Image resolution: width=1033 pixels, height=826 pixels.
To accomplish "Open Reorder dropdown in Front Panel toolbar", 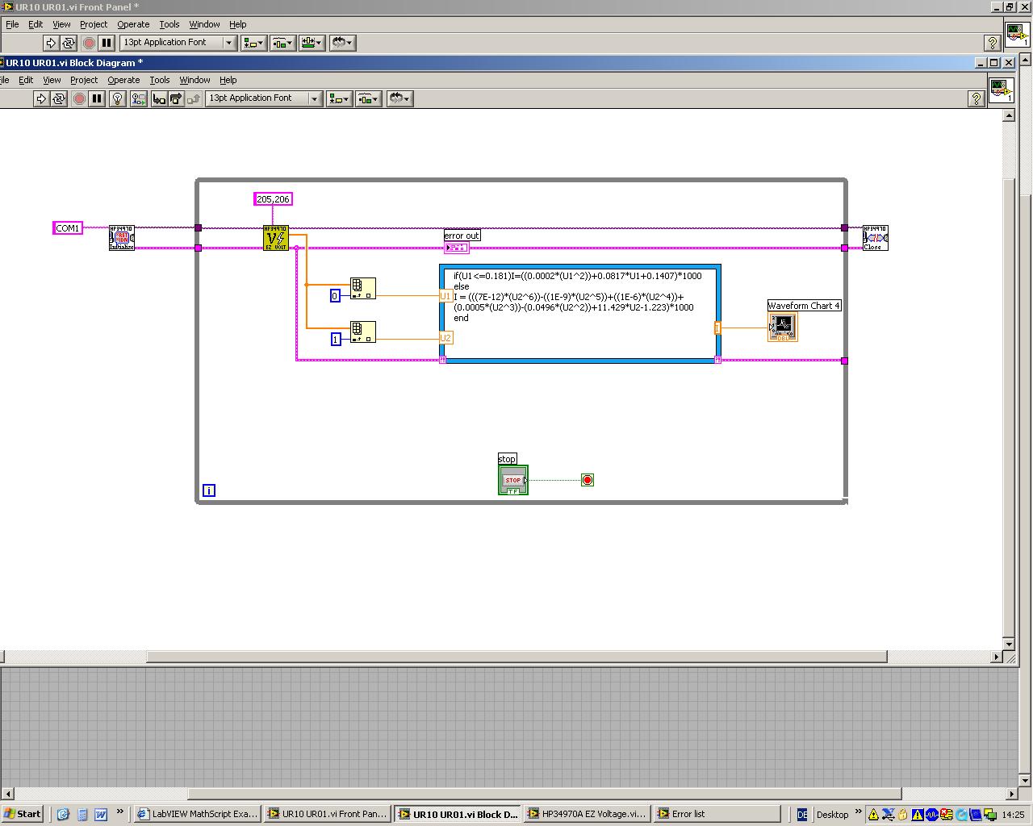I will pos(342,43).
